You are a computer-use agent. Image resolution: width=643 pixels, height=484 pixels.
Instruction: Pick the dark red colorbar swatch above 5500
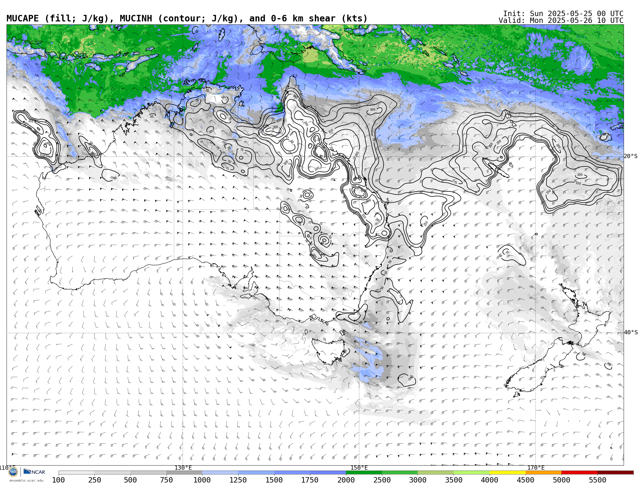tap(615, 473)
